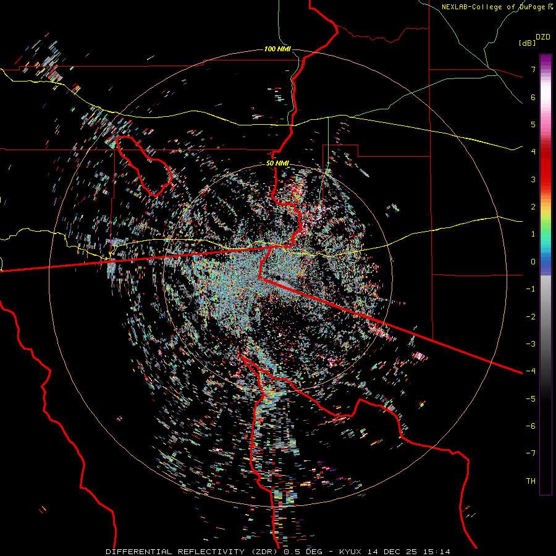Click the 1 value on the ZDR scale
Image resolution: width=556 pixels, height=556 pixels.
(x=533, y=234)
